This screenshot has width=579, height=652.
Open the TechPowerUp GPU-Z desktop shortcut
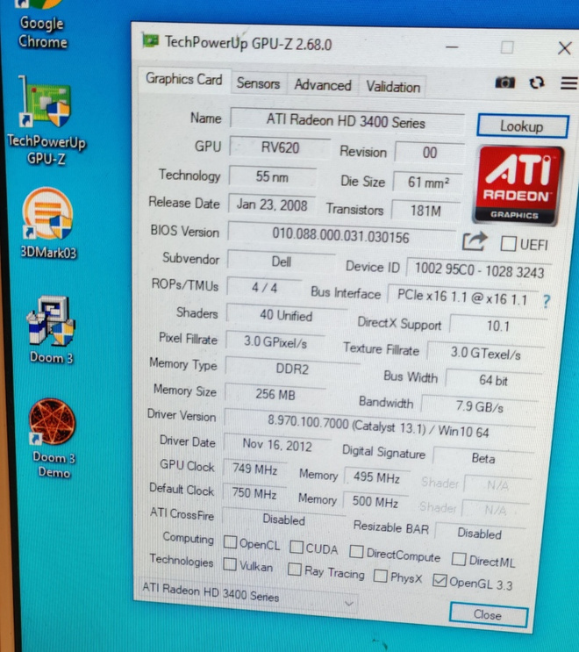tap(46, 120)
